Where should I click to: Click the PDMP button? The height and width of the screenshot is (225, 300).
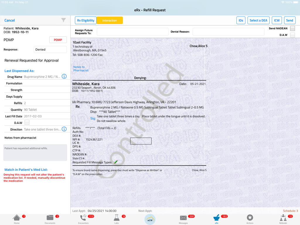[x=58, y=40]
